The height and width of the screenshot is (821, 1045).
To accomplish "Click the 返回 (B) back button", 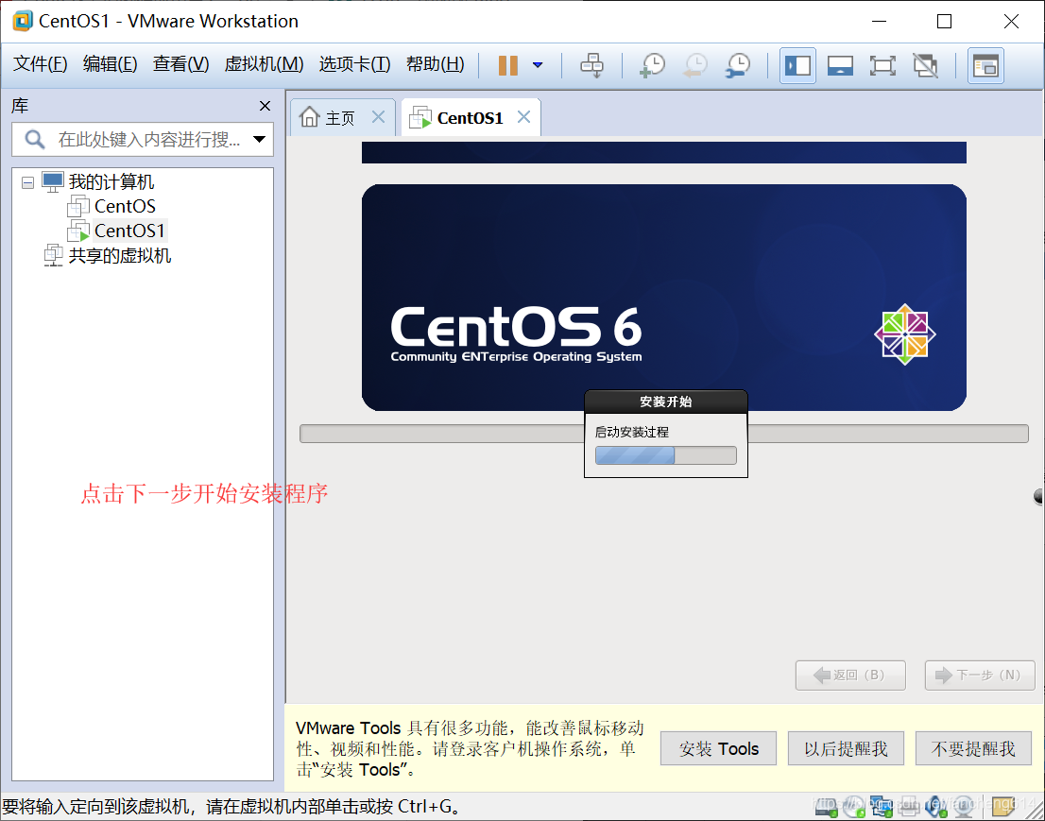I will pos(850,676).
